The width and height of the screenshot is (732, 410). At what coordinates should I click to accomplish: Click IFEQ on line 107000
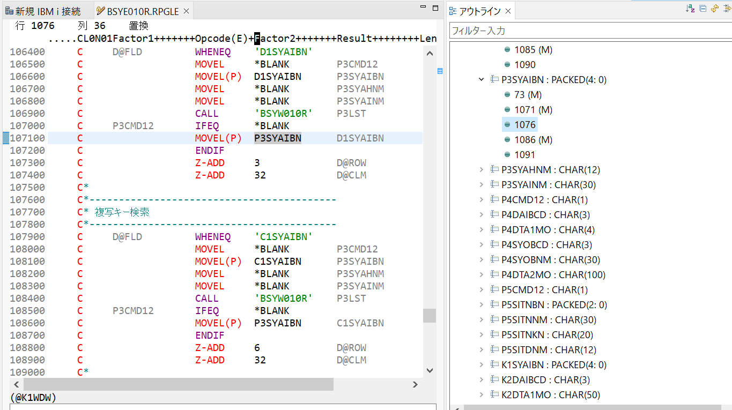(x=207, y=126)
